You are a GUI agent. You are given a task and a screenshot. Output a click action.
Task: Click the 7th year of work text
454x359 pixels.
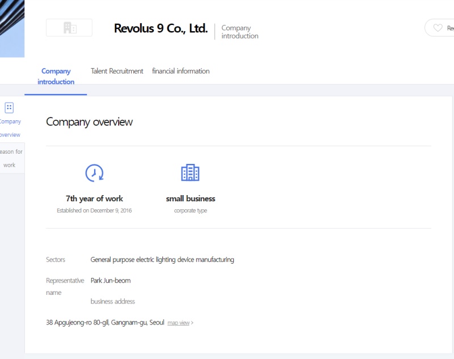pyautogui.click(x=94, y=198)
